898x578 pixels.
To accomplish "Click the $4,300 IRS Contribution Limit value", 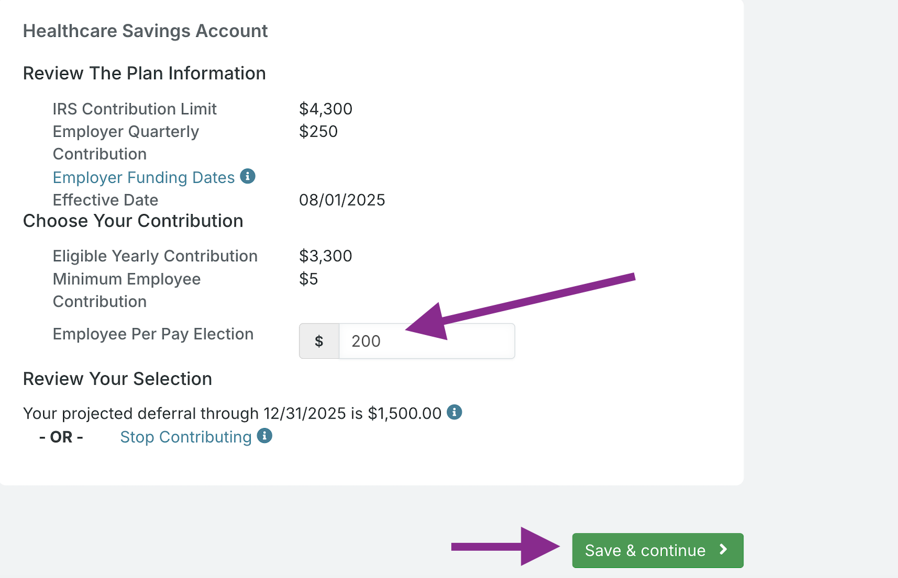I will [x=326, y=108].
